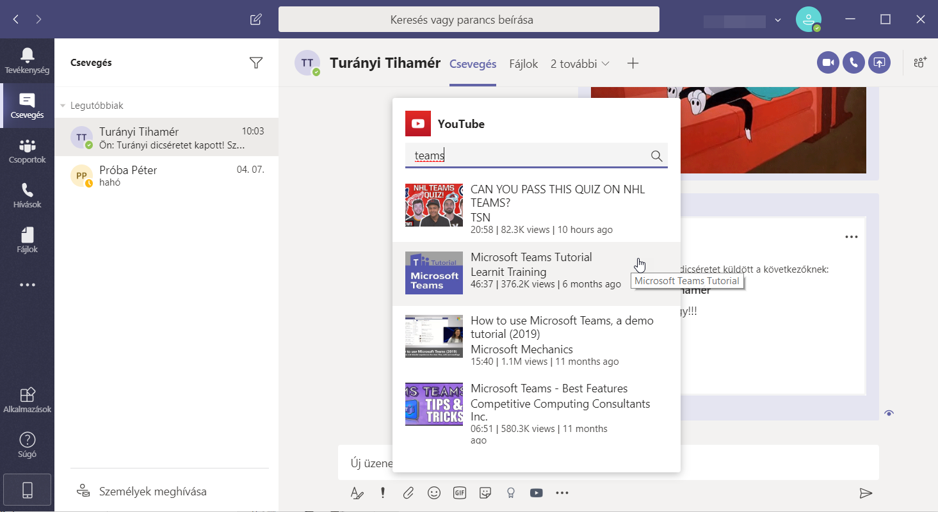Screen dimensions: 938x512
Task: Open the sticker picker icon
Action: pyautogui.click(x=485, y=493)
